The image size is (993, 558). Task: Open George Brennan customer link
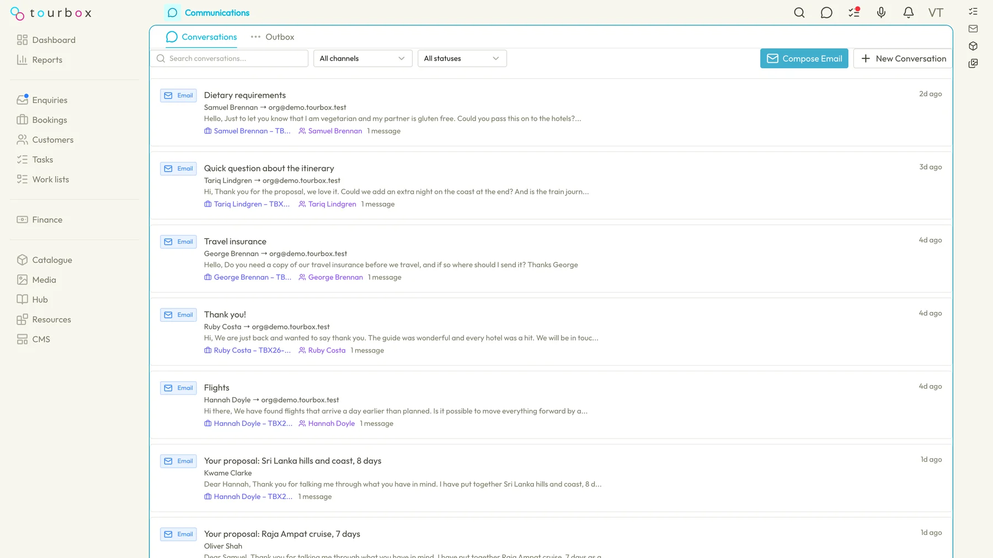point(330,277)
